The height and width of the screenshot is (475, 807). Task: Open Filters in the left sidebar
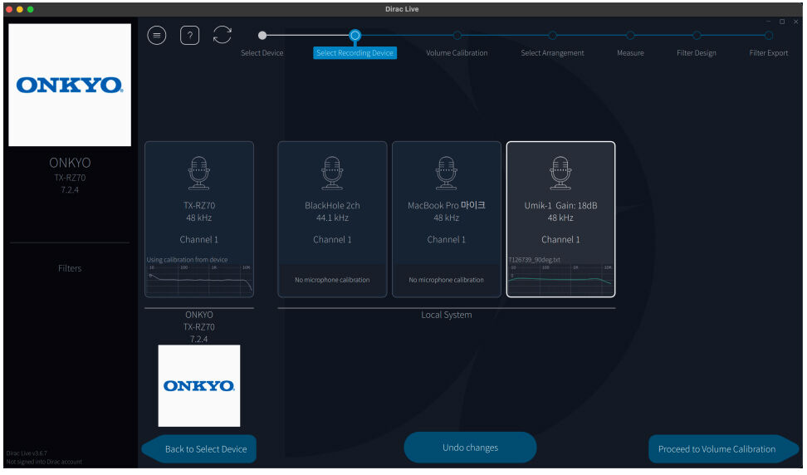pos(70,268)
